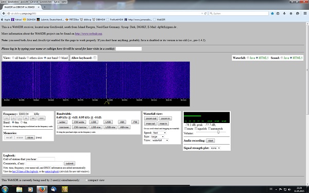Screen dimensions: 309x193
Task: Open the WebSDR bookmark
Action: [160, 20]
